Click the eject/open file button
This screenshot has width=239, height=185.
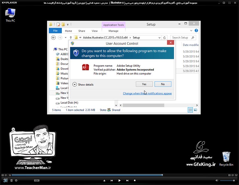[104, 181]
